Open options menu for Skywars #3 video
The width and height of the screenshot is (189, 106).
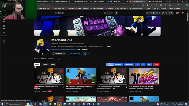(95, 87)
